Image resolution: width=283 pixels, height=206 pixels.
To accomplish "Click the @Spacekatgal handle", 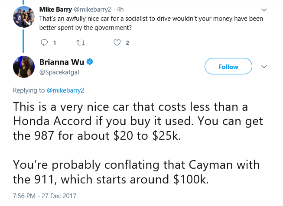I will point(59,72).
